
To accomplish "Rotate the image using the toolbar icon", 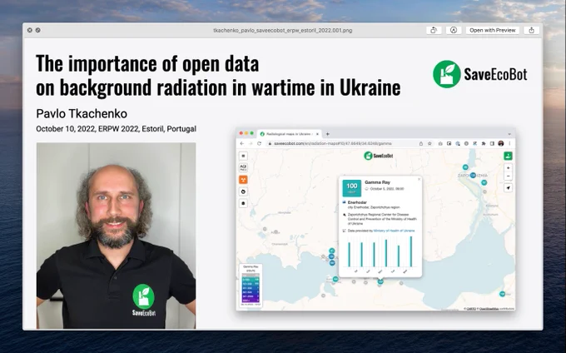I will pyautogui.click(x=434, y=30).
